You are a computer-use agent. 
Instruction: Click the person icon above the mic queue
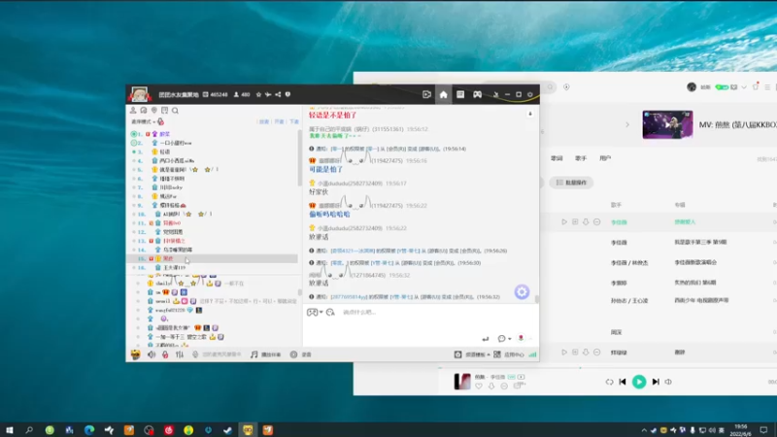[x=133, y=111]
